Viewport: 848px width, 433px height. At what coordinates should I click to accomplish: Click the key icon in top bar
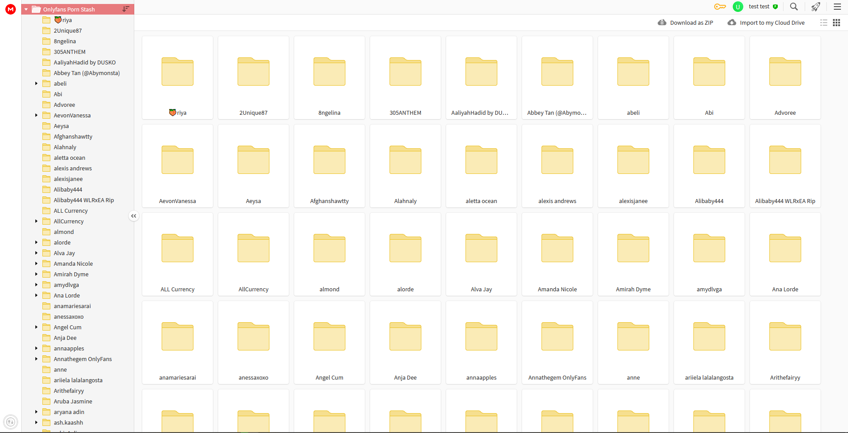click(x=720, y=7)
